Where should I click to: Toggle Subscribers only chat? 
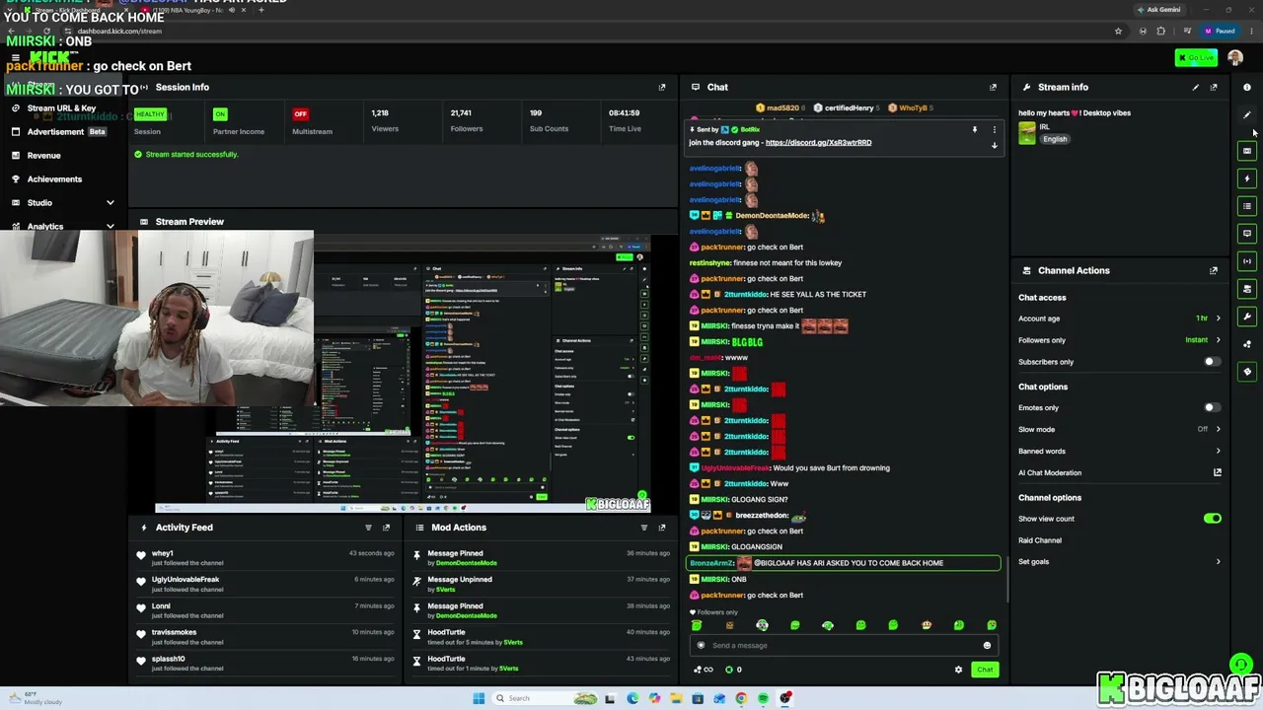[1213, 362]
